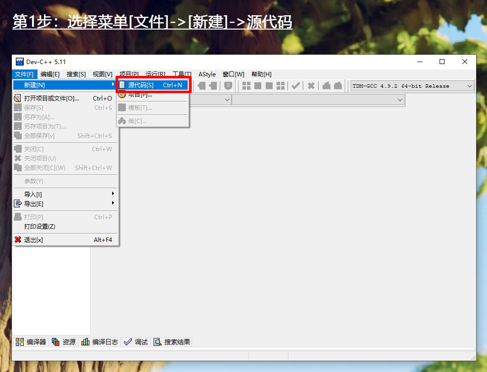Expand the narrow combo box left of wide one
The width and height of the screenshot is (487, 372).
(x=227, y=100)
